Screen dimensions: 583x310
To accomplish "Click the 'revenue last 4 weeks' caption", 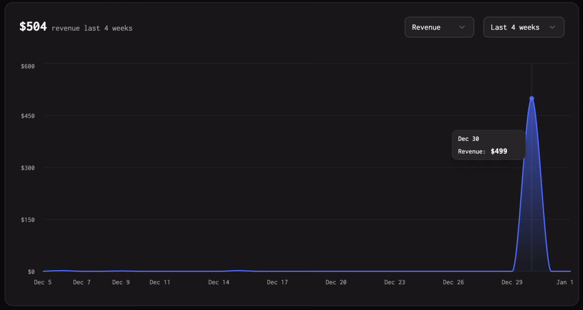I will tap(92, 28).
